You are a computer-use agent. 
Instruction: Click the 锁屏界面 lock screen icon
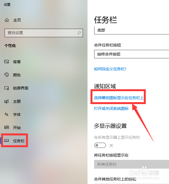tap(7, 88)
